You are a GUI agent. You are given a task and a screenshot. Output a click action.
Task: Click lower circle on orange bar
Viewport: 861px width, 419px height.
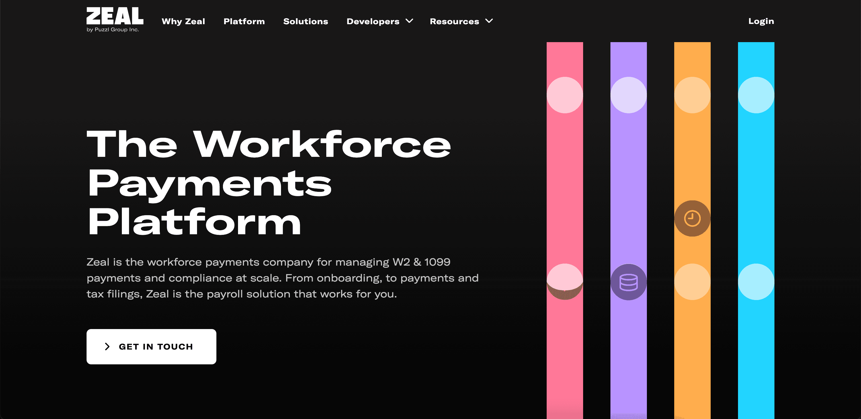692,282
